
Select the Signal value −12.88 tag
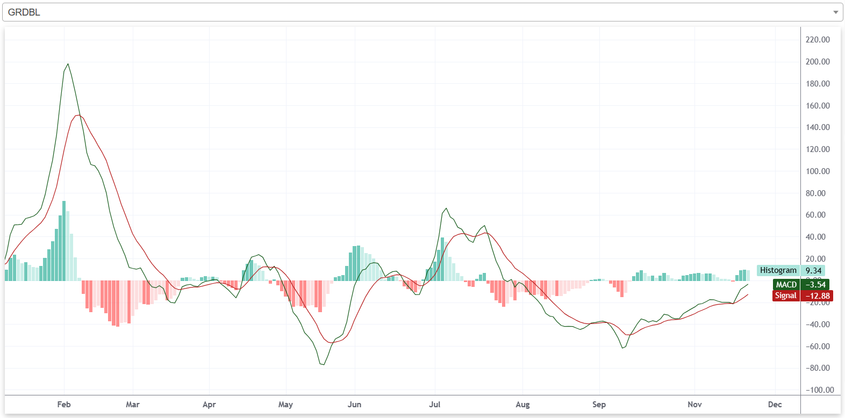point(817,296)
